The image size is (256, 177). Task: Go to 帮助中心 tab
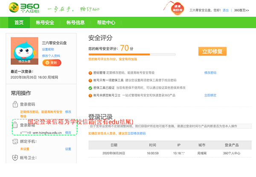[x=106, y=23]
